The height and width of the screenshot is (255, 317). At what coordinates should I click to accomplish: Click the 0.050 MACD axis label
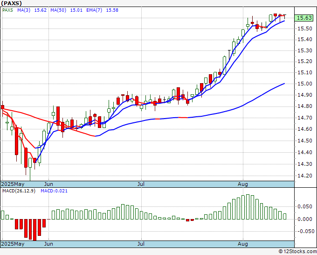[305, 206]
